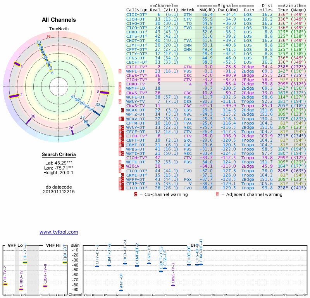The width and height of the screenshot is (310, 298).
Task: Click the CHRO-TV bar in VHF Lo spectrum
Action: click(21, 289)
